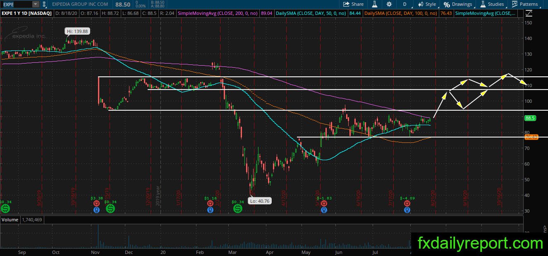The width and height of the screenshot is (548, 256).
Task: Open the Drawings menu
Action: 458,4
